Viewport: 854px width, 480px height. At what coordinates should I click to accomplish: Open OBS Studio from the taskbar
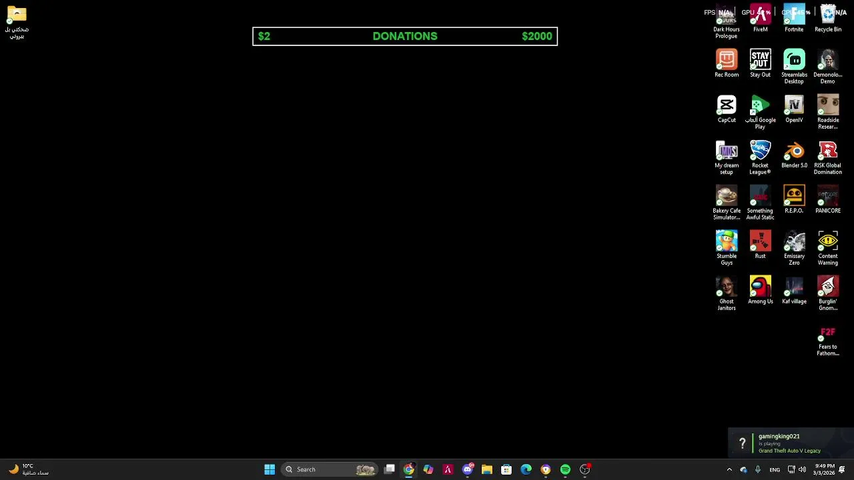(x=585, y=469)
